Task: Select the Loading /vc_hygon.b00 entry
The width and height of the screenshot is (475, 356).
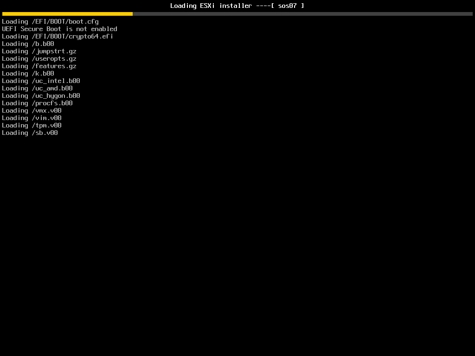Action: click(x=41, y=95)
